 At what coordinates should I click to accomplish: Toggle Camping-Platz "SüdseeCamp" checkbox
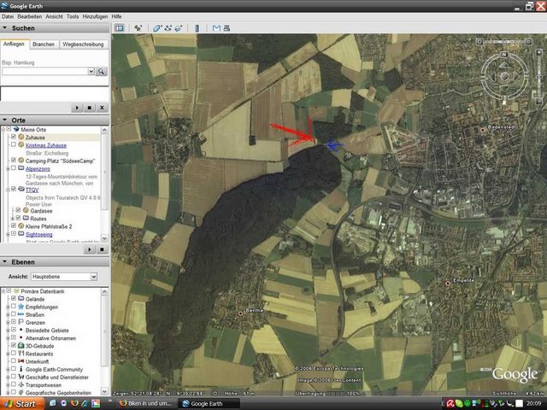point(14,161)
